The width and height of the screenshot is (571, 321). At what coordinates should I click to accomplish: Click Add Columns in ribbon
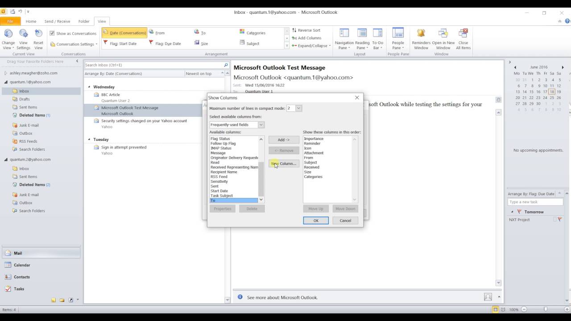(x=306, y=38)
